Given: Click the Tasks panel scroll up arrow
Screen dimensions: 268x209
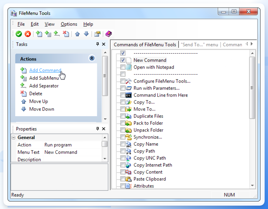Looking at the screenshot, I should pos(105,52).
